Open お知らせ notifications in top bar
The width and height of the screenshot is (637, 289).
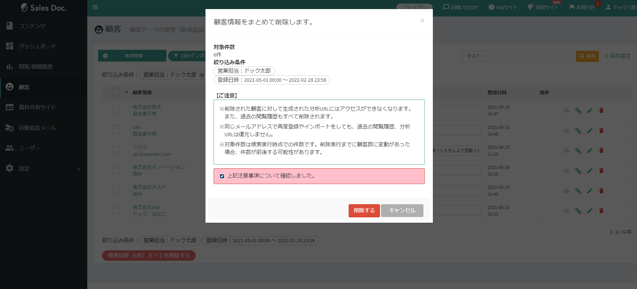tap(582, 7)
